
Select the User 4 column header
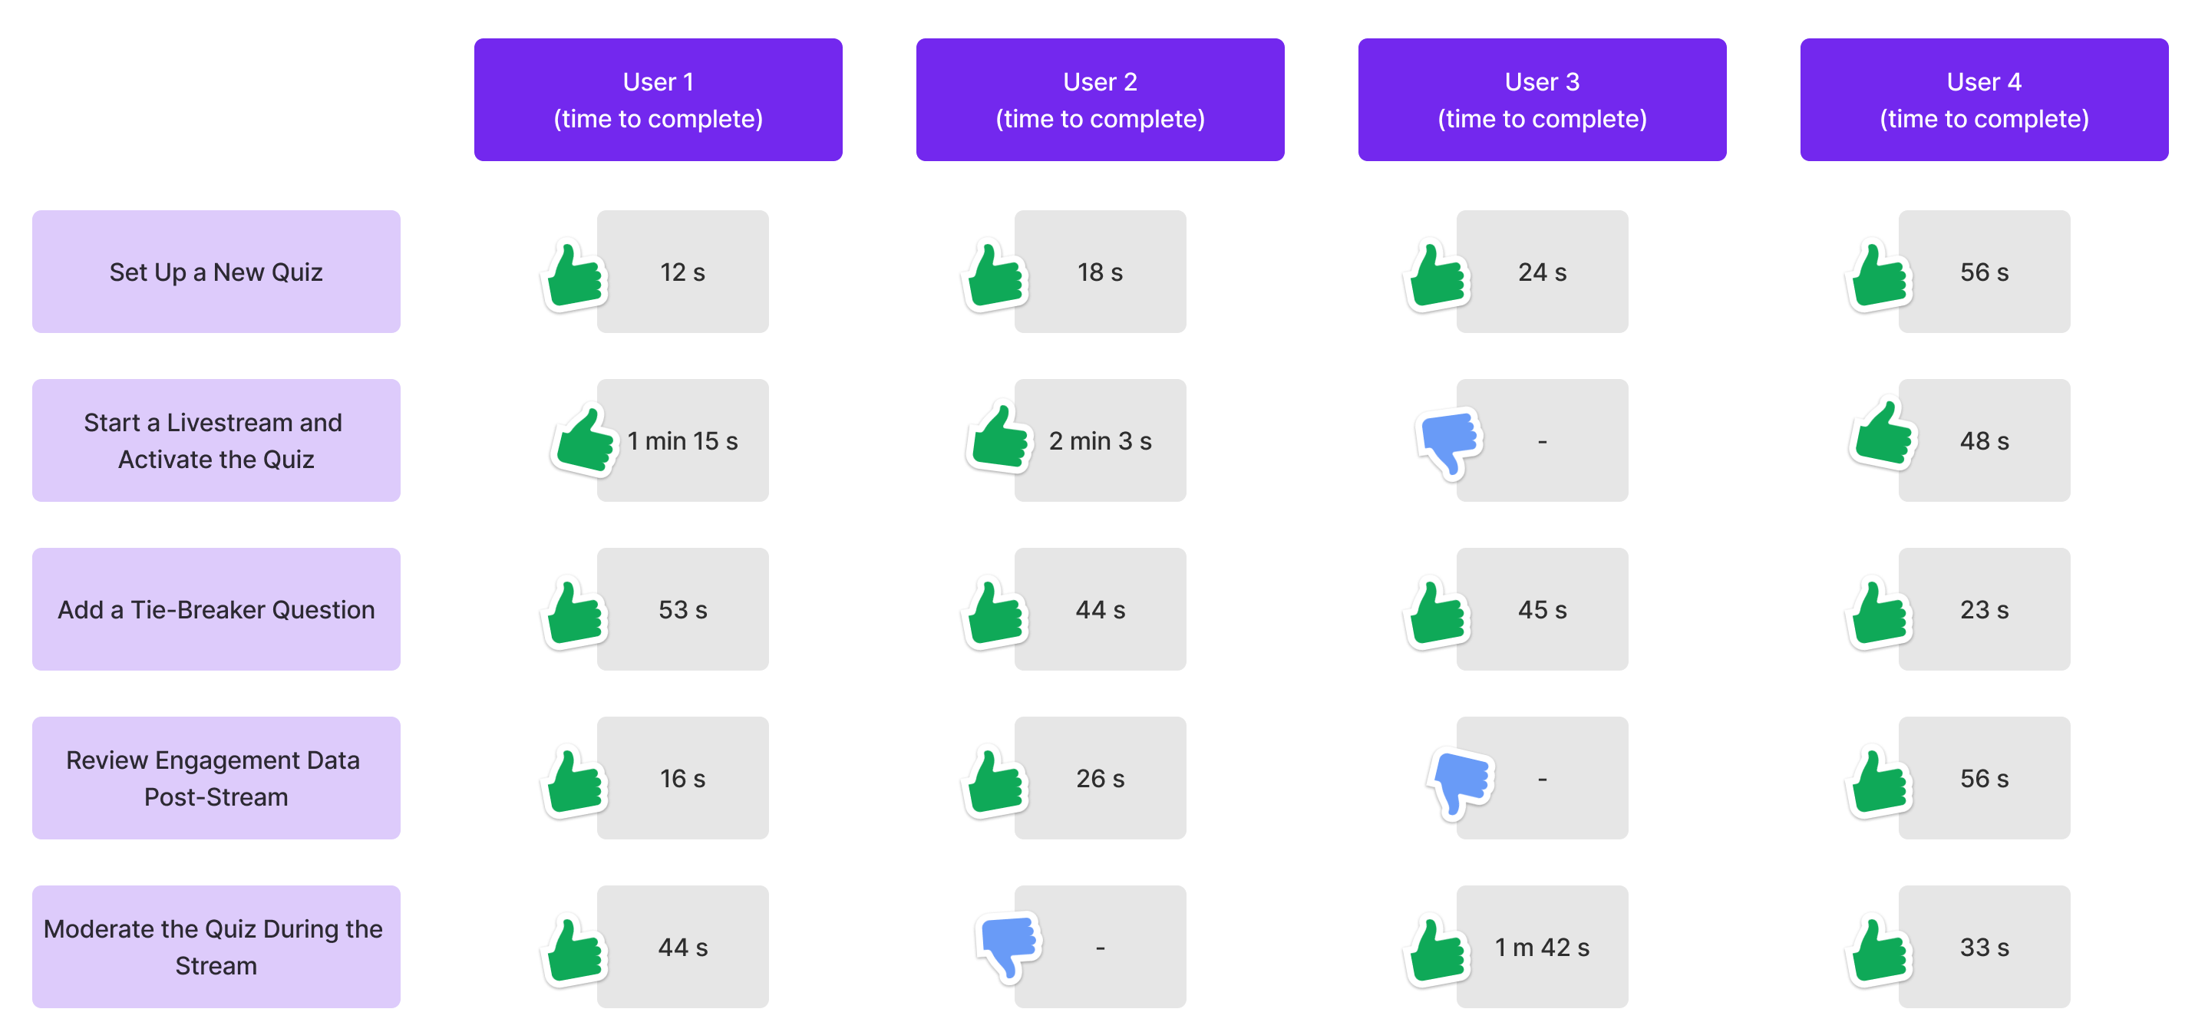pyautogui.click(x=1984, y=100)
